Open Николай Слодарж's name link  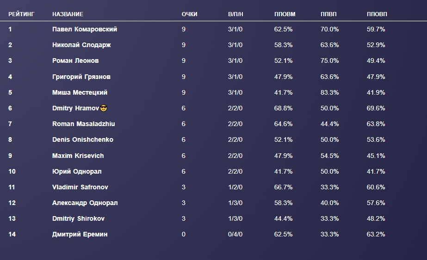pos(81,45)
